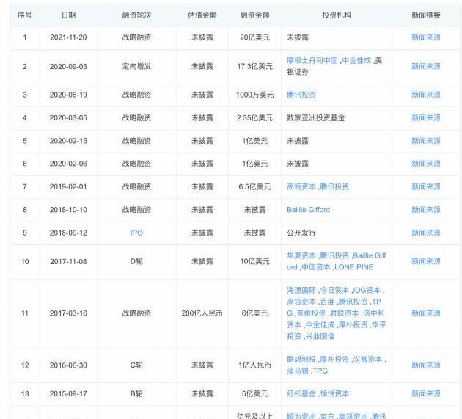Screen dimensions: 462x419
Task: Open 联想创投 investor link
Action: pyautogui.click(x=301, y=360)
